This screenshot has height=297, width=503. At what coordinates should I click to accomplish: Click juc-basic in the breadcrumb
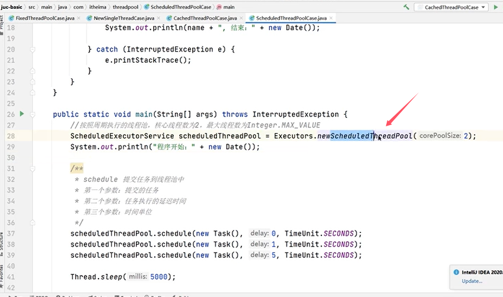(x=11, y=7)
